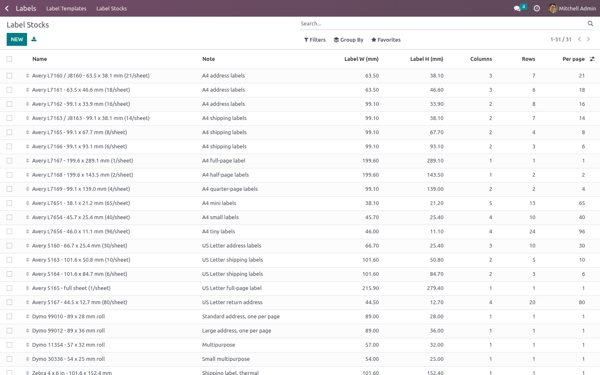600x375 pixels.
Task: Open optional columns settings icon
Action: point(592,59)
